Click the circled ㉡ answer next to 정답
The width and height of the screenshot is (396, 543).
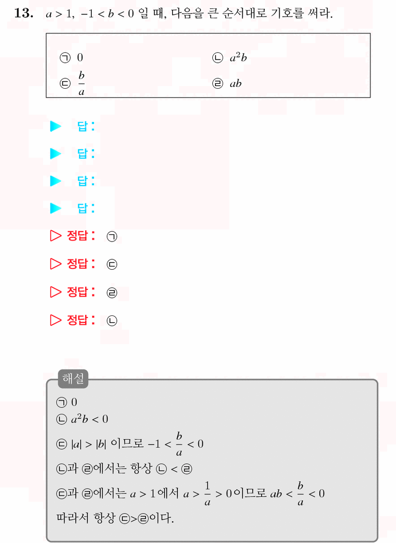[112, 321]
